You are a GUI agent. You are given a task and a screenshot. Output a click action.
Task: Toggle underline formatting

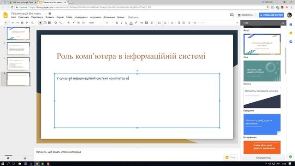pyautogui.click(x=126, y=23)
